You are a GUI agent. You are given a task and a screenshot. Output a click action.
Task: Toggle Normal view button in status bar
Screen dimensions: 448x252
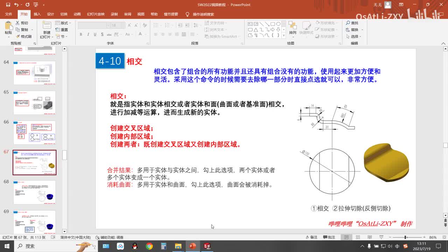point(346,237)
